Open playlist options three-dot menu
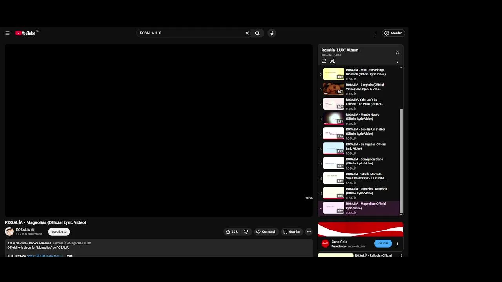The width and height of the screenshot is (502, 282). (397, 61)
